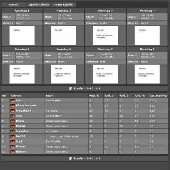
Task: Click the rounds icon above the driver table
Action: click(x=71, y=88)
